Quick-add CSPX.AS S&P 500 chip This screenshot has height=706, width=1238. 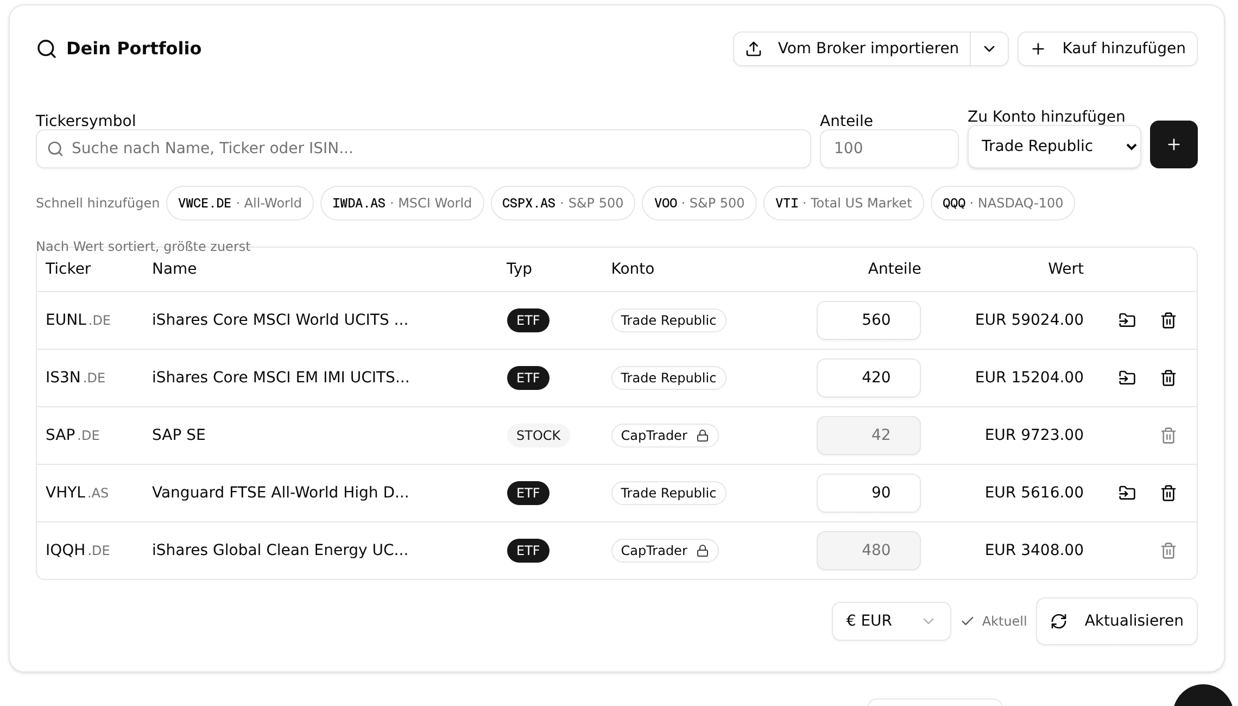(x=563, y=203)
